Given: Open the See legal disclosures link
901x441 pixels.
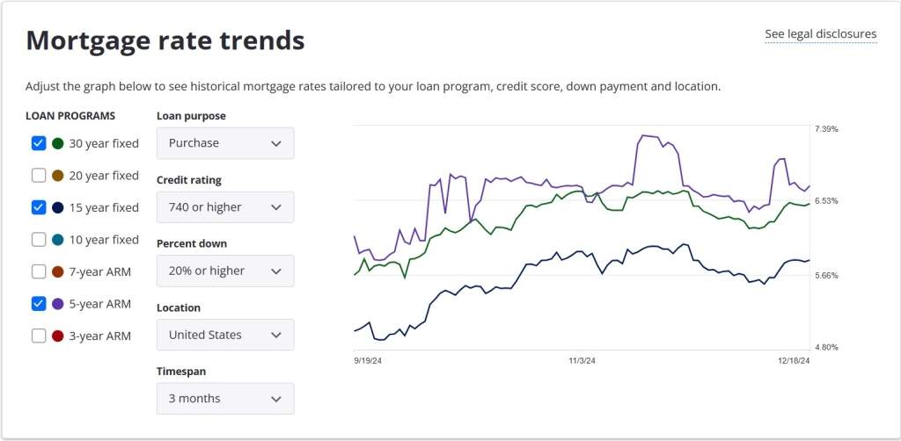Looking at the screenshot, I should (x=820, y=34).
